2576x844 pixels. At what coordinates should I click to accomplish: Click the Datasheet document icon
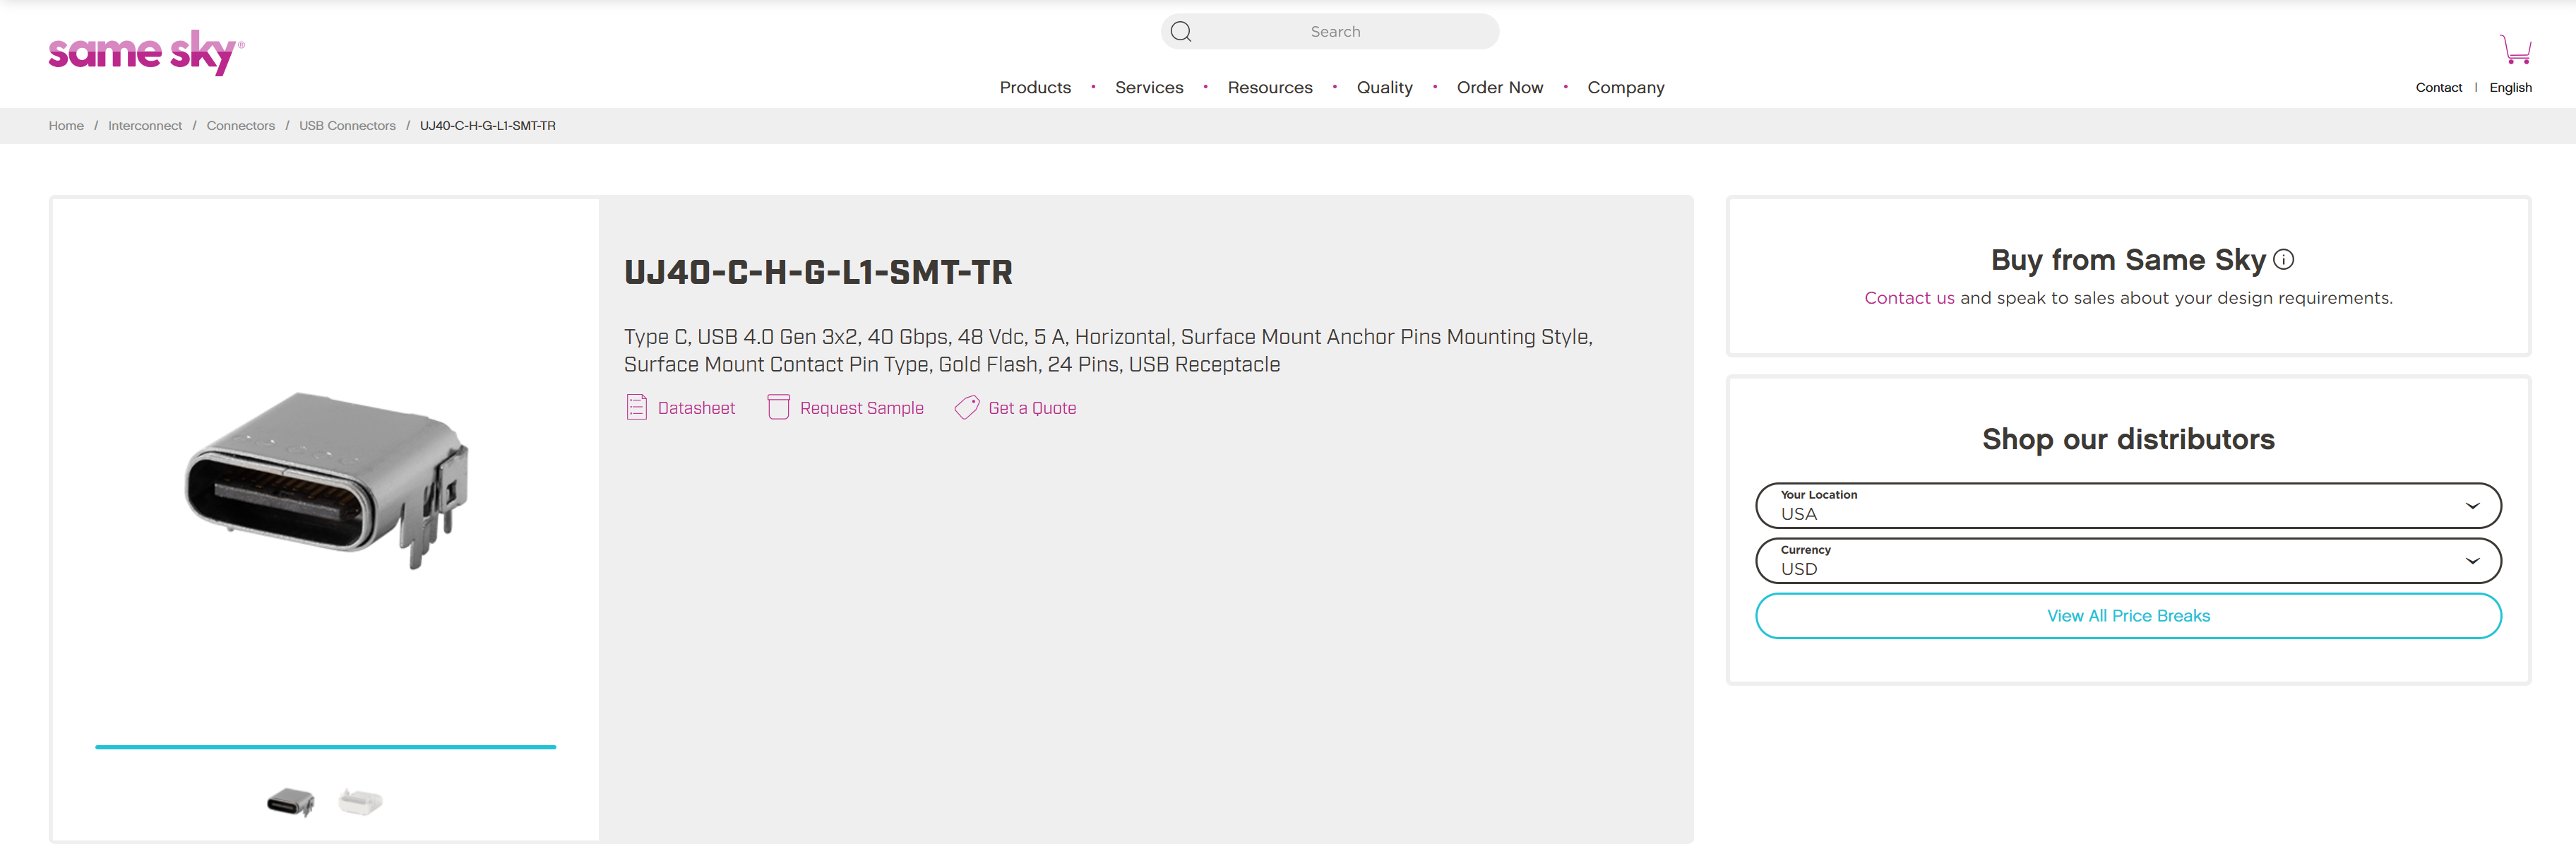coord(636,407)
